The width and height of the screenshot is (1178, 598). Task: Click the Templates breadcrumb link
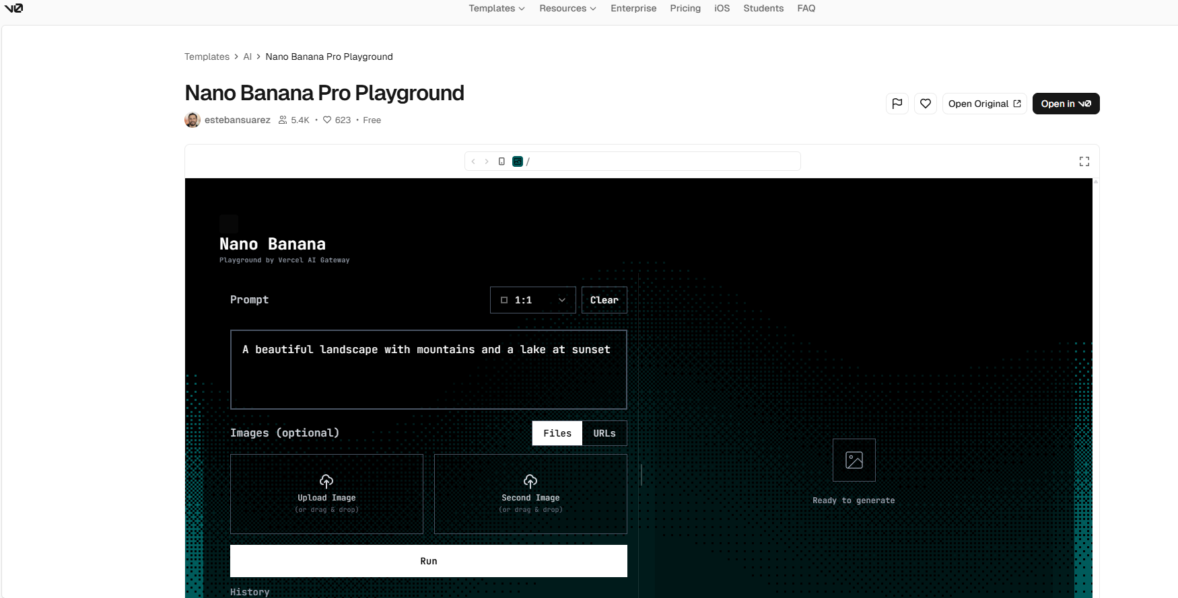point(207,57)
